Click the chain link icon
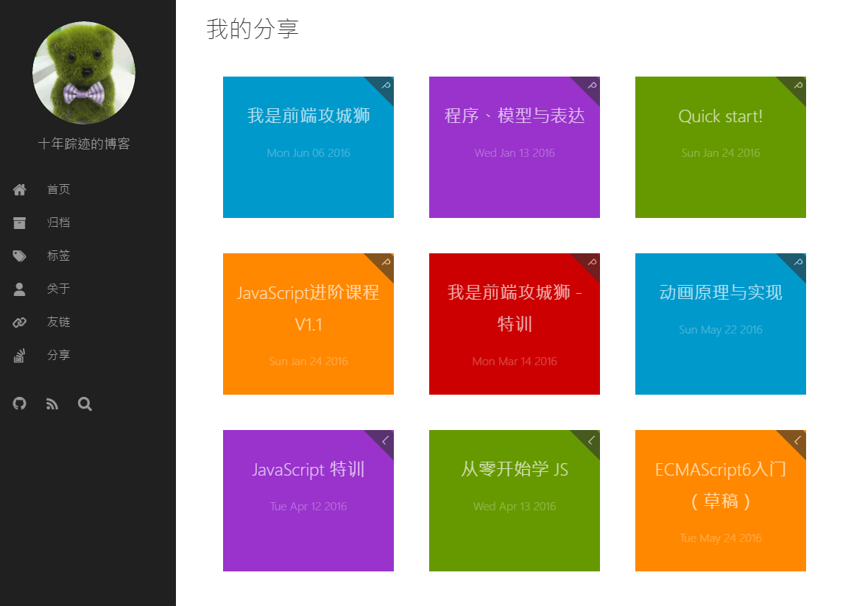The width and height of the screenshot is (865, 606). pyautogui.click(x=20, y=323)
